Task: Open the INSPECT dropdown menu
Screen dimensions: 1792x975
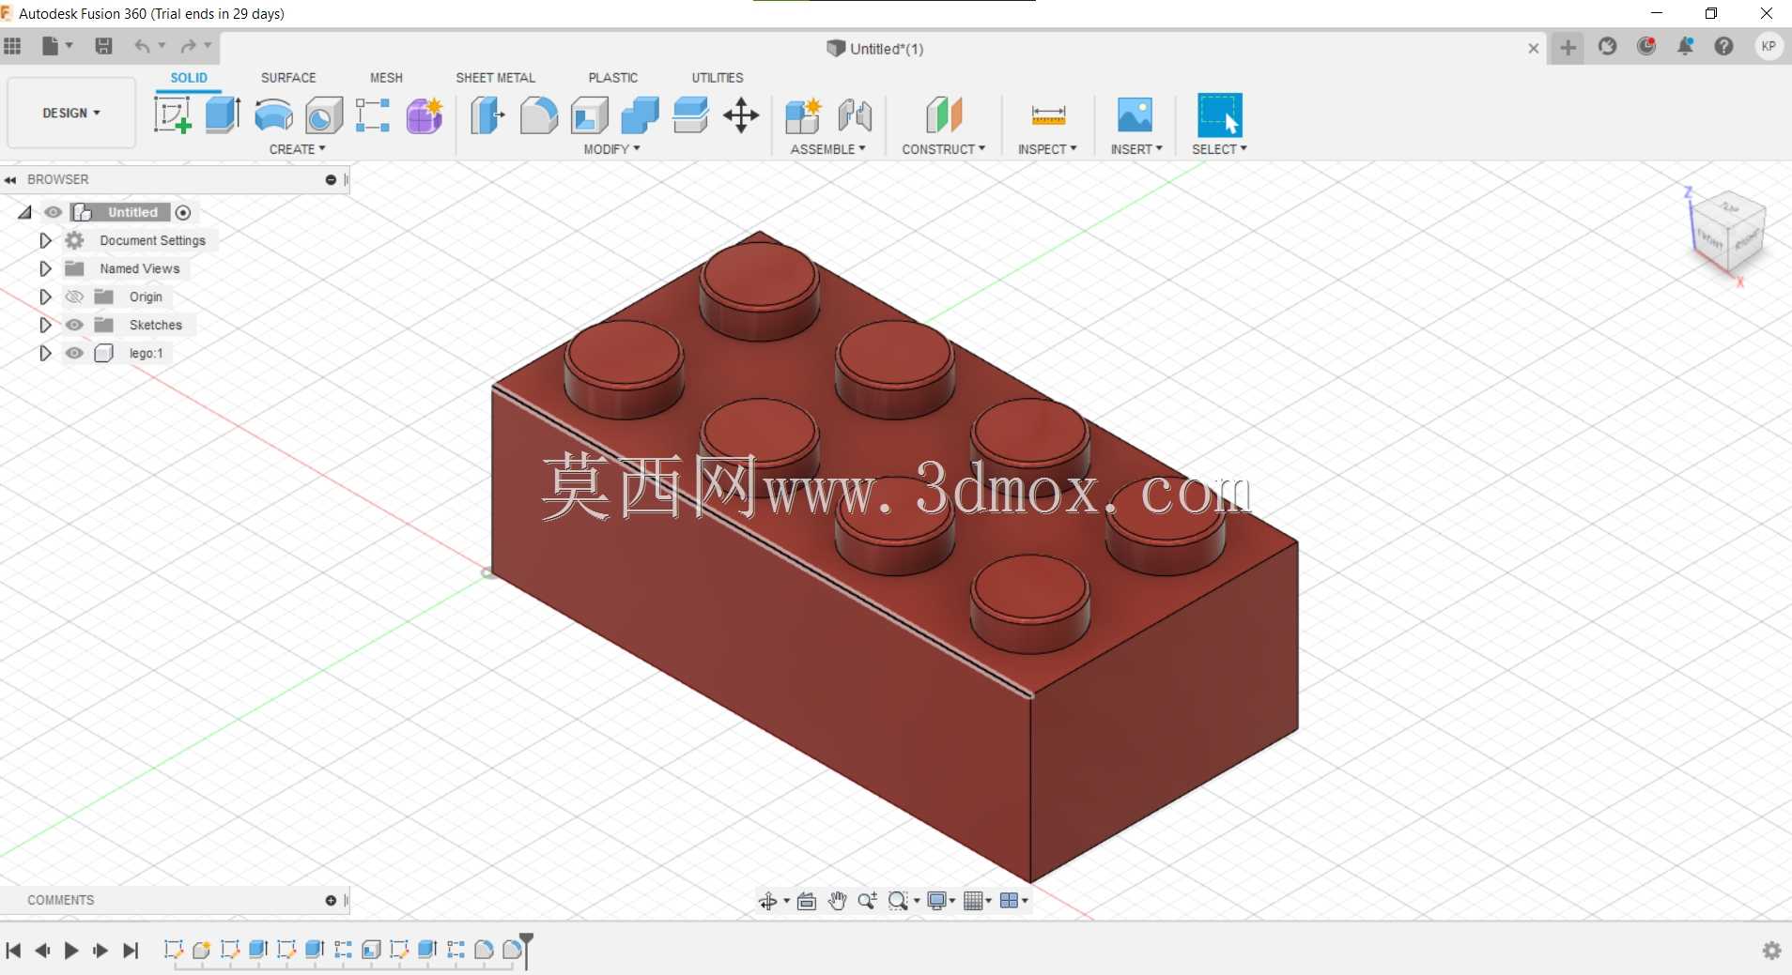Action: (x=1047, y=149)
